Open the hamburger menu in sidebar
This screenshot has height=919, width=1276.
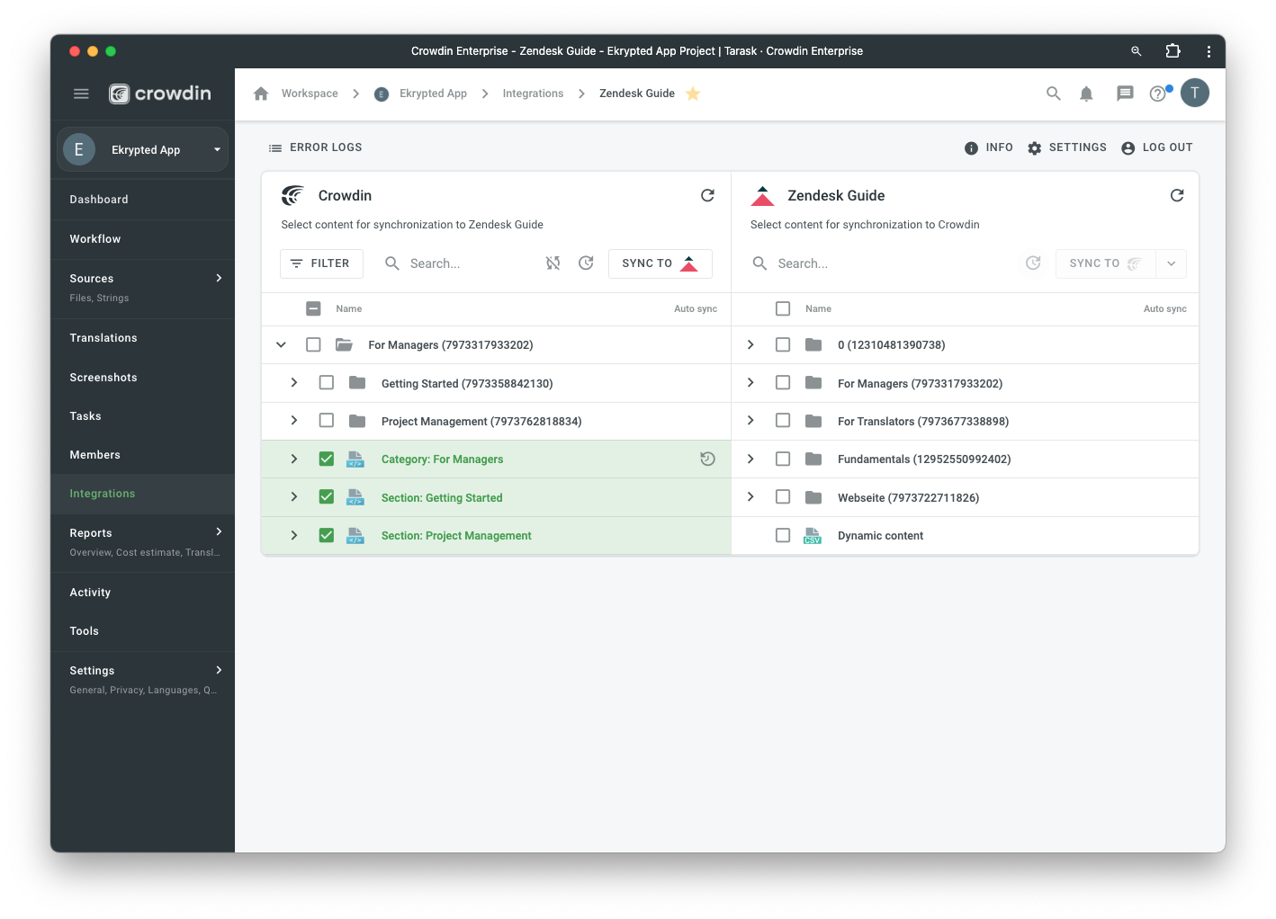81,94
